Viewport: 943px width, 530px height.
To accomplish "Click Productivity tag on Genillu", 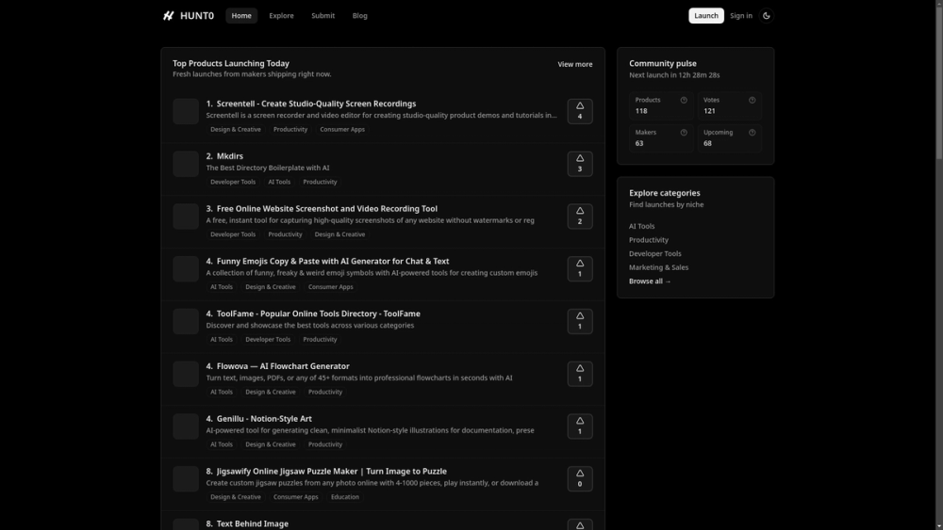I will coord(325,444).
